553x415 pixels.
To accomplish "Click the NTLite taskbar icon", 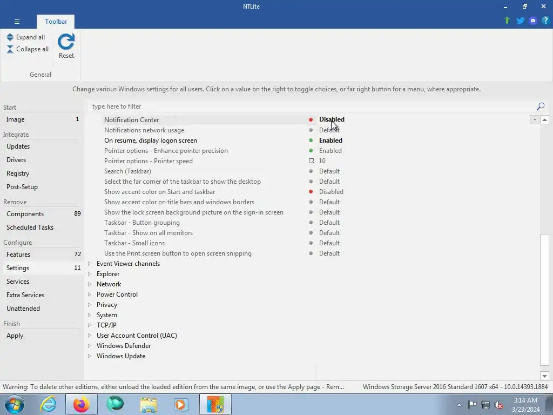I will tap(215, 404).
